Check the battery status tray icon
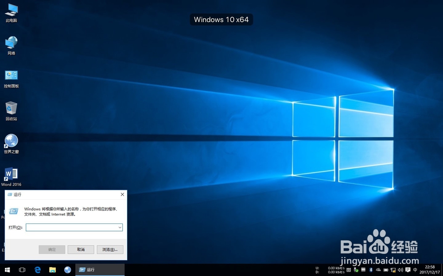 (x=386, y=270)
